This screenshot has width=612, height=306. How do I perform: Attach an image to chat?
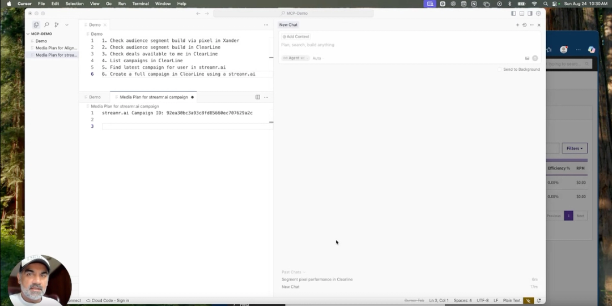[x=527, y=58]
